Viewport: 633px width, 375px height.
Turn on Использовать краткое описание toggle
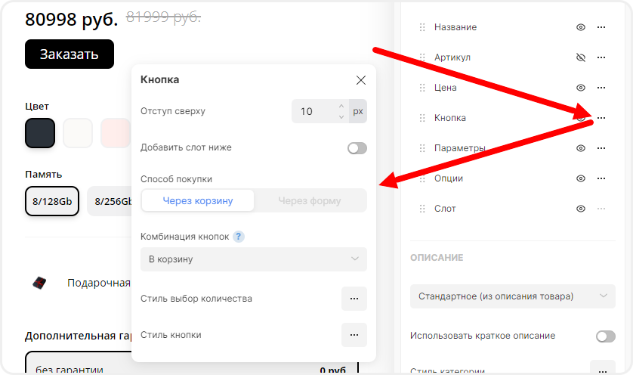[605, 336]
